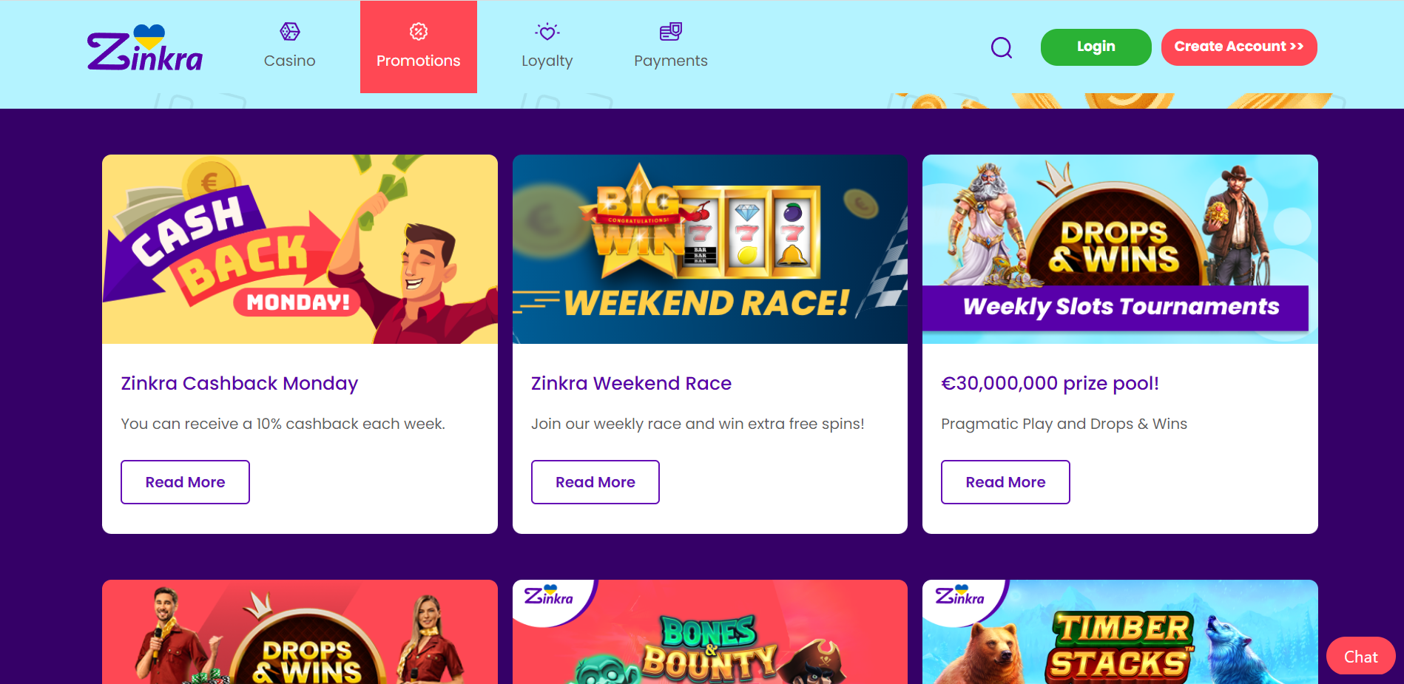Click the Payments cards icon
The width and height of the screenshot is (1404, 684).
click(x=671, y=31)
